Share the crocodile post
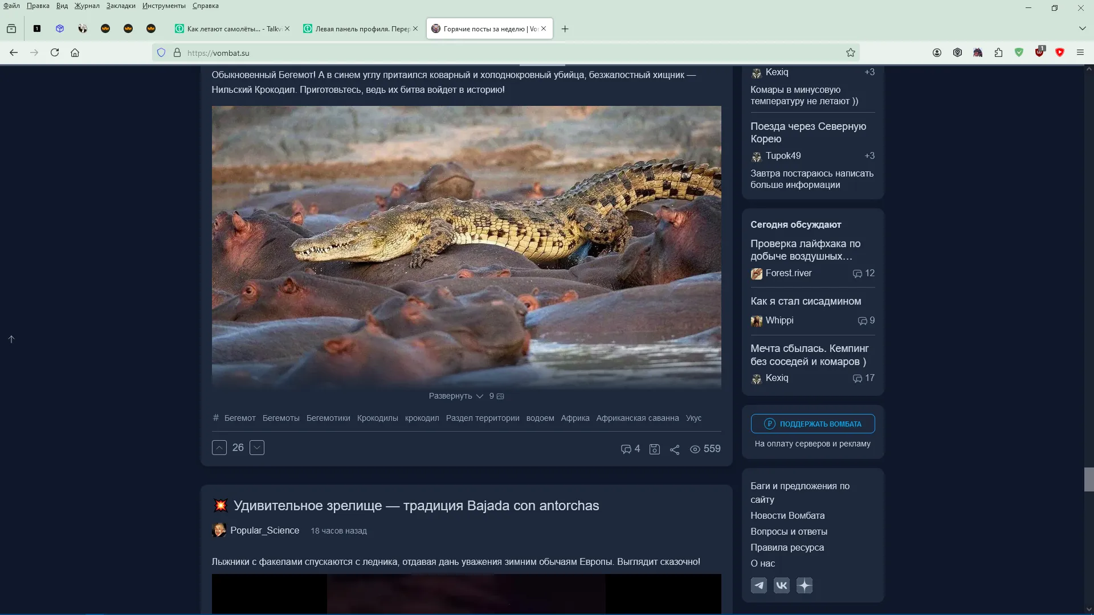 tap(675, 449)
